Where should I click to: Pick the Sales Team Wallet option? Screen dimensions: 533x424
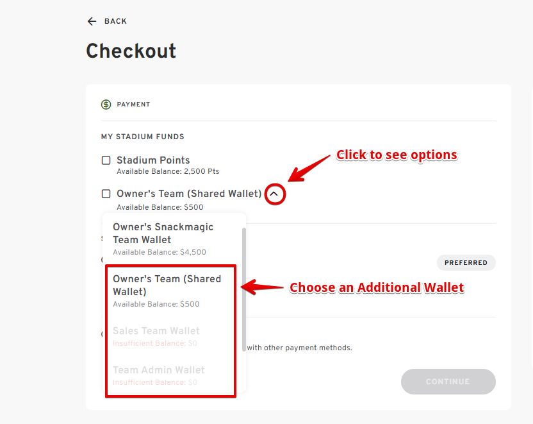click(156, 331)
